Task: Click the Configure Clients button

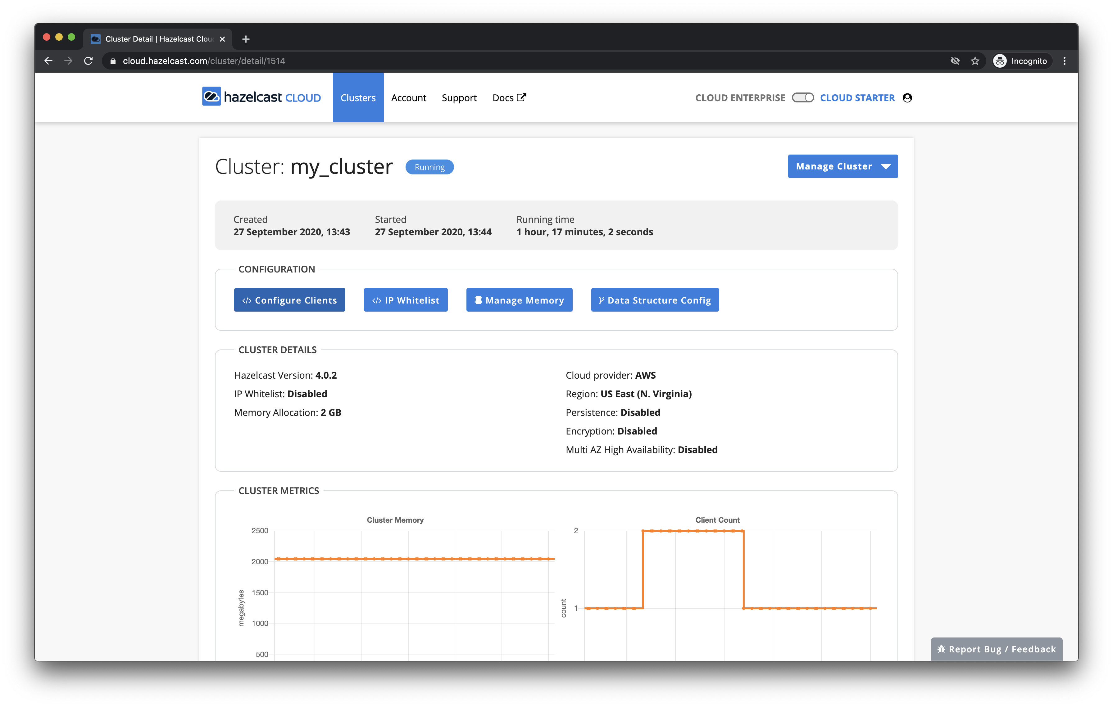Action: tap(289, 300)
